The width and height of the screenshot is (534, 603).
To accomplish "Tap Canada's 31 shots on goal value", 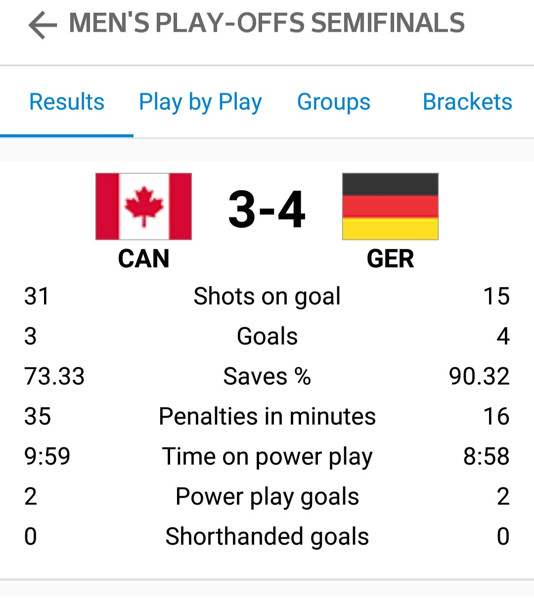I will (x=37, y=297).
